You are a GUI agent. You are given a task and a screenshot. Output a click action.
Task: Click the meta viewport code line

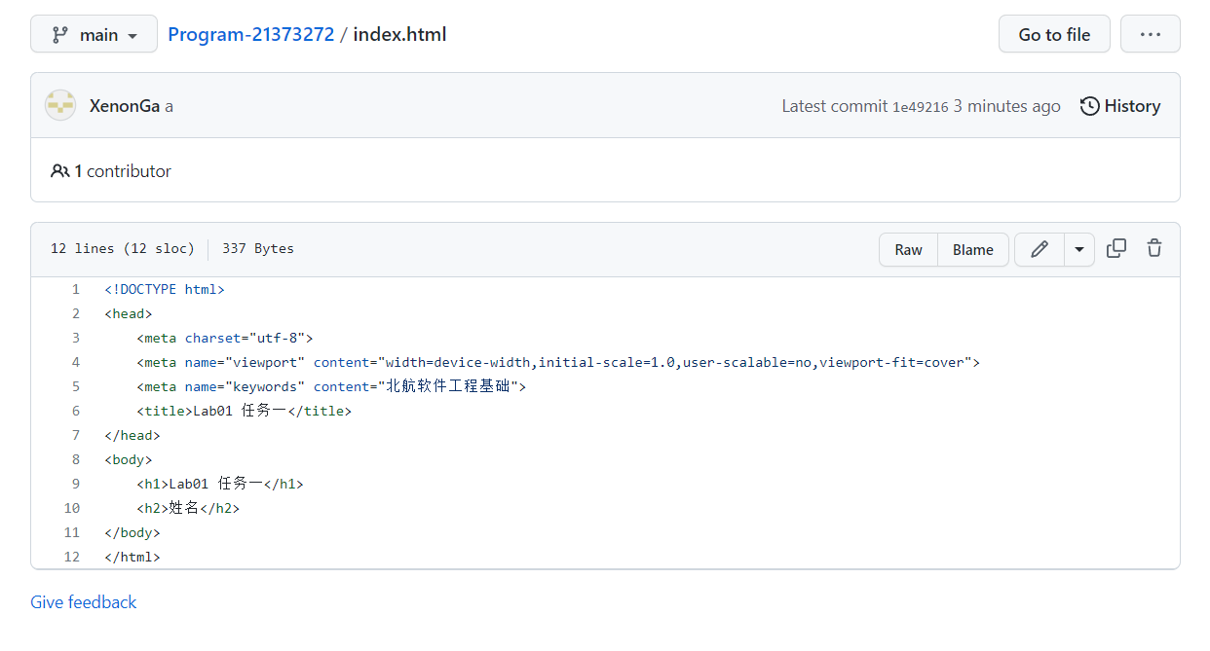click(558, 362)
